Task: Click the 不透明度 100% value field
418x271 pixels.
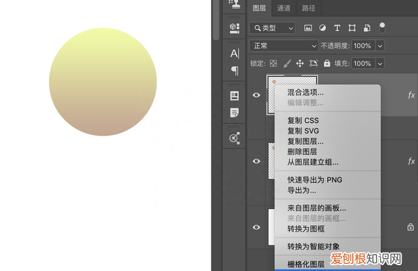Action: (363, 46)
